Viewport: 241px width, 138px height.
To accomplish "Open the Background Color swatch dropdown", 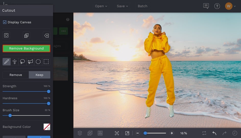I will [x=47, y=127].
